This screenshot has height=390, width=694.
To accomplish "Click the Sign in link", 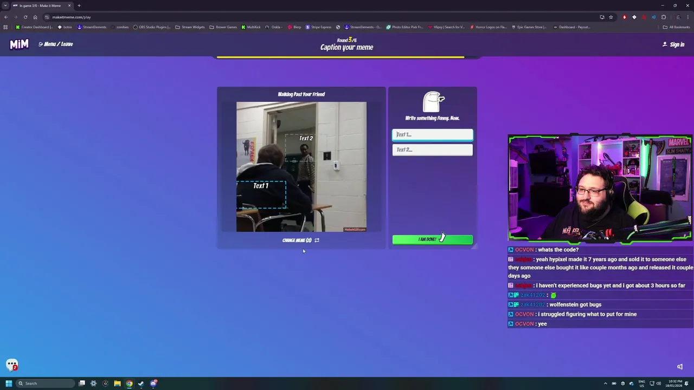I will [x=673, y=44].
